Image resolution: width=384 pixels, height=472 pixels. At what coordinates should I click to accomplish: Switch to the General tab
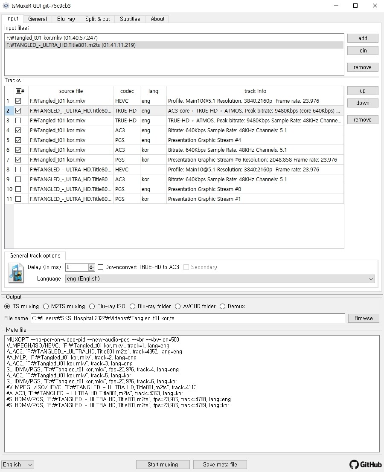pyautogui.click(x=38, y=19)
